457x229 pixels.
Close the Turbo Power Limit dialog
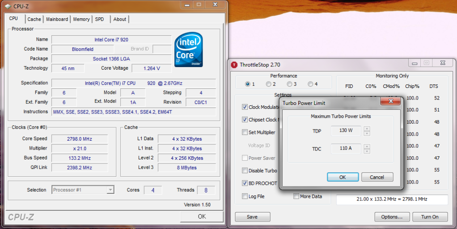pyautogui.click(x=391, y=101)
